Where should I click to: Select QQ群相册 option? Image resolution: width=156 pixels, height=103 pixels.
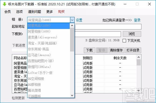pyautogui.click(x=48, y=84)
